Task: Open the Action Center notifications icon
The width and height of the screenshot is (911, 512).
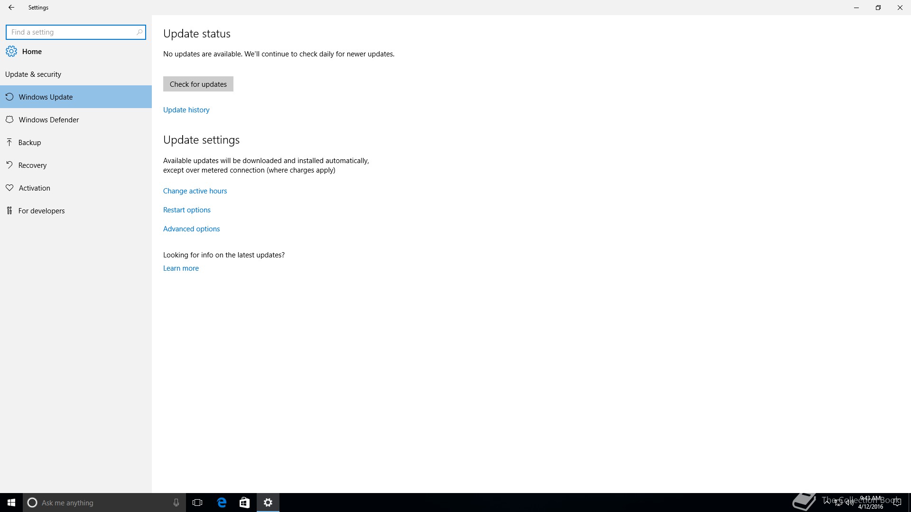Action: tap(897, 503)
